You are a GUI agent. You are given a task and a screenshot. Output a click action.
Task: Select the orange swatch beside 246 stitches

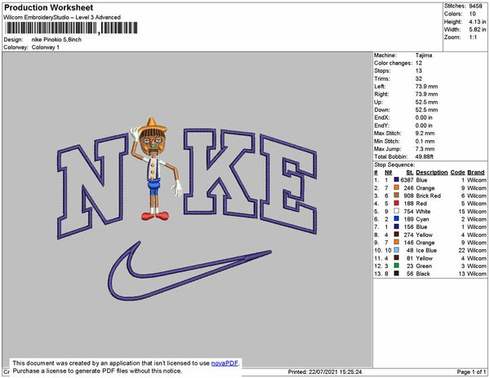coord(396,187)
